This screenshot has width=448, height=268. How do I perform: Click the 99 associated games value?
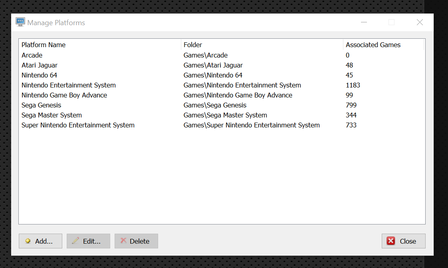point(349,95)
